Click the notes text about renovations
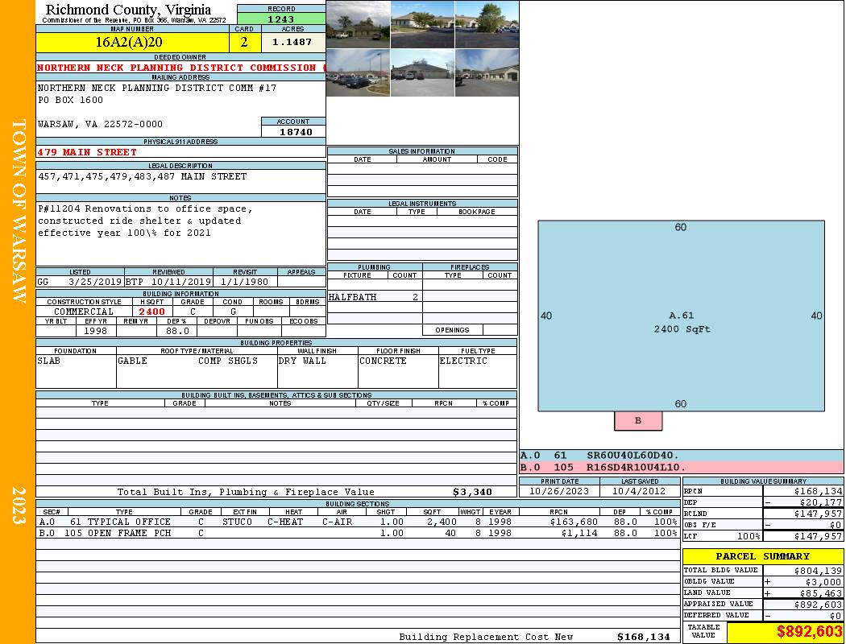Screen dimensions: 846x644 [x=145, y=221]
